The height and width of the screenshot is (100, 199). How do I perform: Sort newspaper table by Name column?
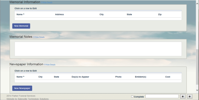pyautogui.click(x=20, y=77)
